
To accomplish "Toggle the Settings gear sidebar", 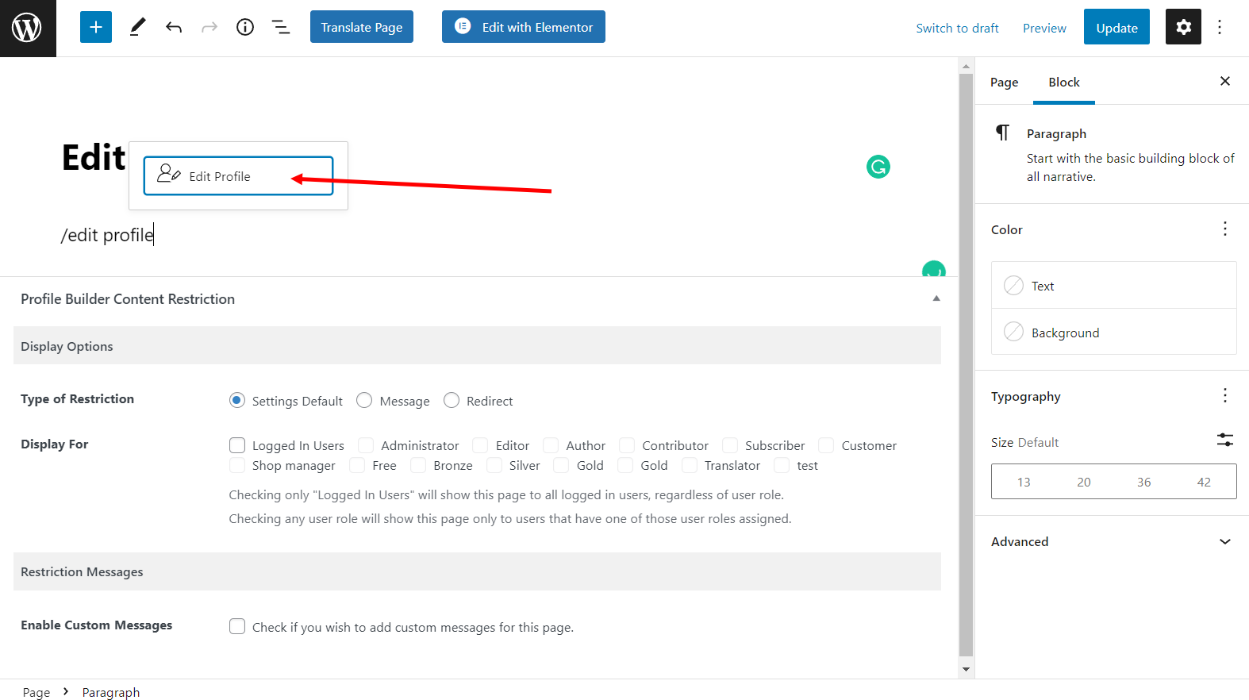I will point(1183,27).
